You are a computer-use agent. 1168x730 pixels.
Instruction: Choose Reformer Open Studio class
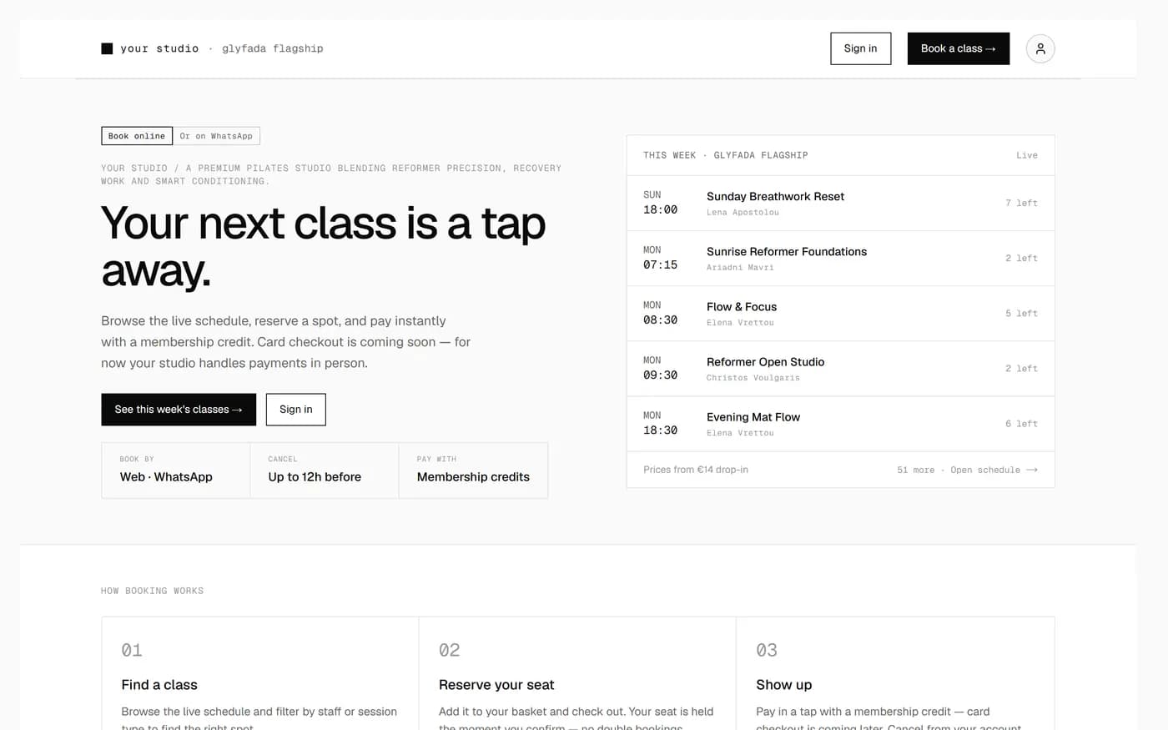tap(840, 368)
